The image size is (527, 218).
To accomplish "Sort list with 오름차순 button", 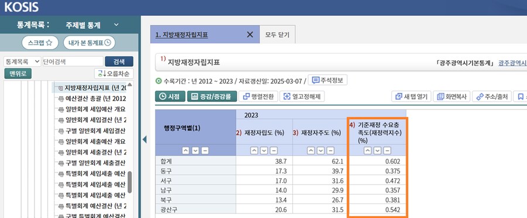I will point(114,74).
